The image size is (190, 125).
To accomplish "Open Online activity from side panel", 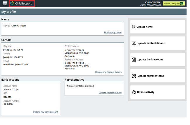I will (x=146, y=92).
